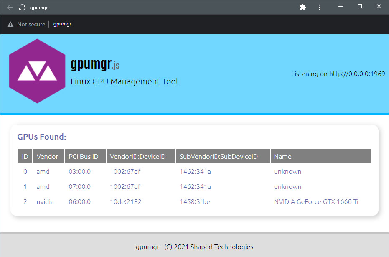Open the extensions puzzle icon
The image size is (389, 257).
click(303, 7)
